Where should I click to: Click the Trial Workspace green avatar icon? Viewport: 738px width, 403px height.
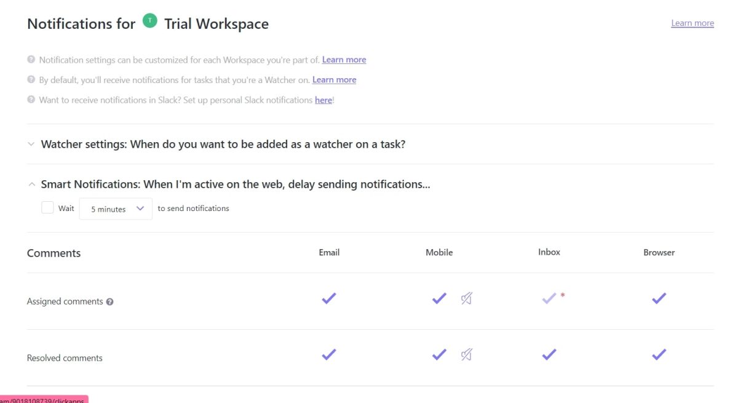149,21
